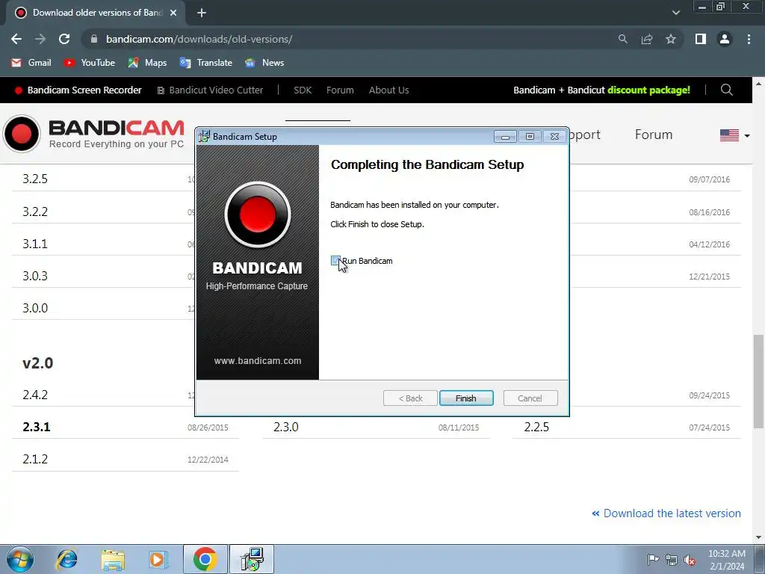765x574 pixels.
Task: Open Chrome three-dot menu
Action: pyautogui.click(x=749, y=39)
